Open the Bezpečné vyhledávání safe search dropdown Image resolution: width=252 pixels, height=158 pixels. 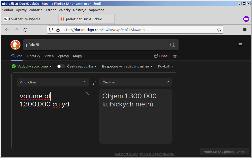pos(127,66)
